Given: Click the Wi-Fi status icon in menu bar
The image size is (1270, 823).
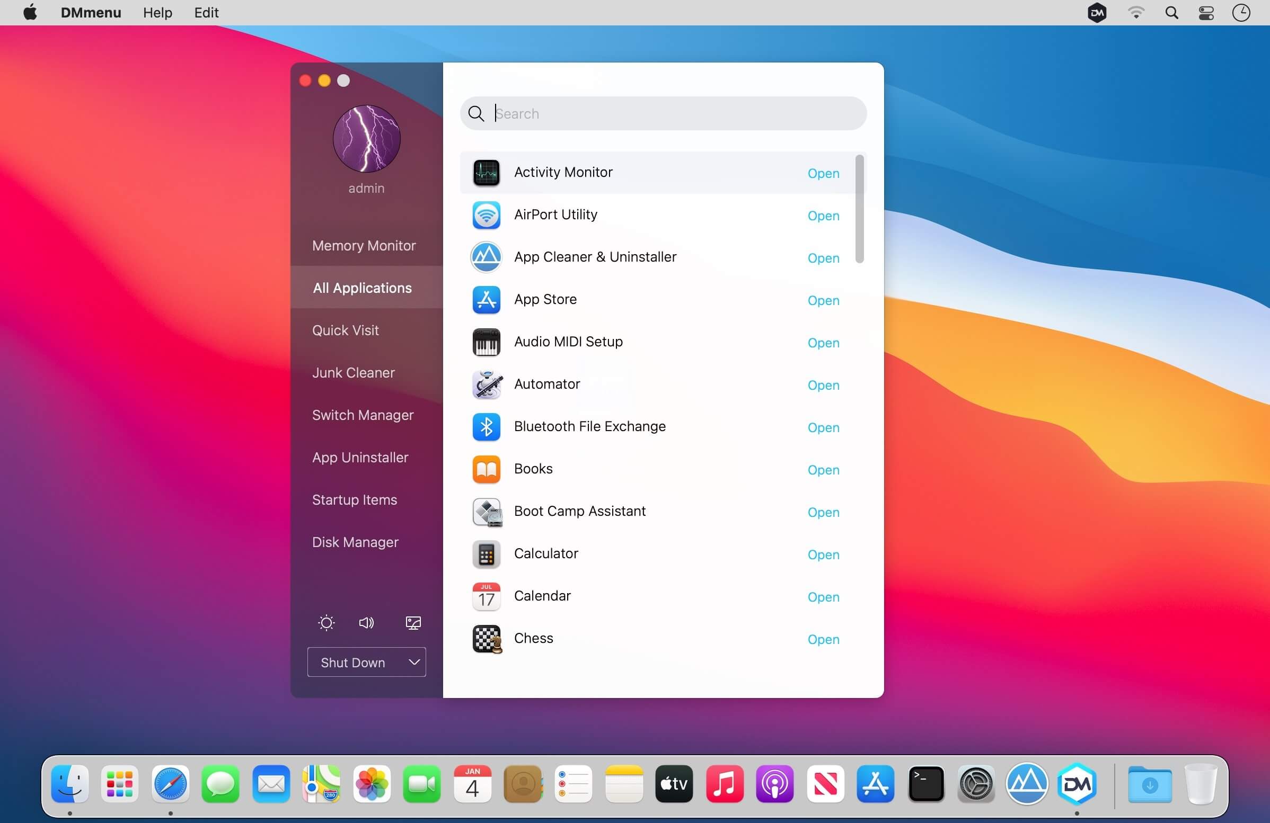Looking at the screenshot, I should click(x=1135, y=12).
